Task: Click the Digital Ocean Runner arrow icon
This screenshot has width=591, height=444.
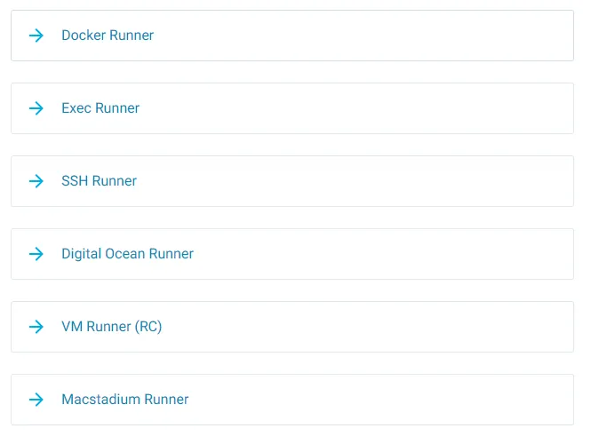Action: coord(36,254)
